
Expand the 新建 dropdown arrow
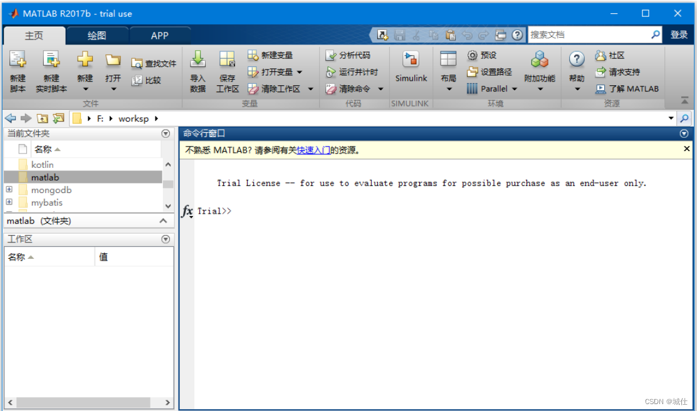pyautogui.click(x=85, y=90)
